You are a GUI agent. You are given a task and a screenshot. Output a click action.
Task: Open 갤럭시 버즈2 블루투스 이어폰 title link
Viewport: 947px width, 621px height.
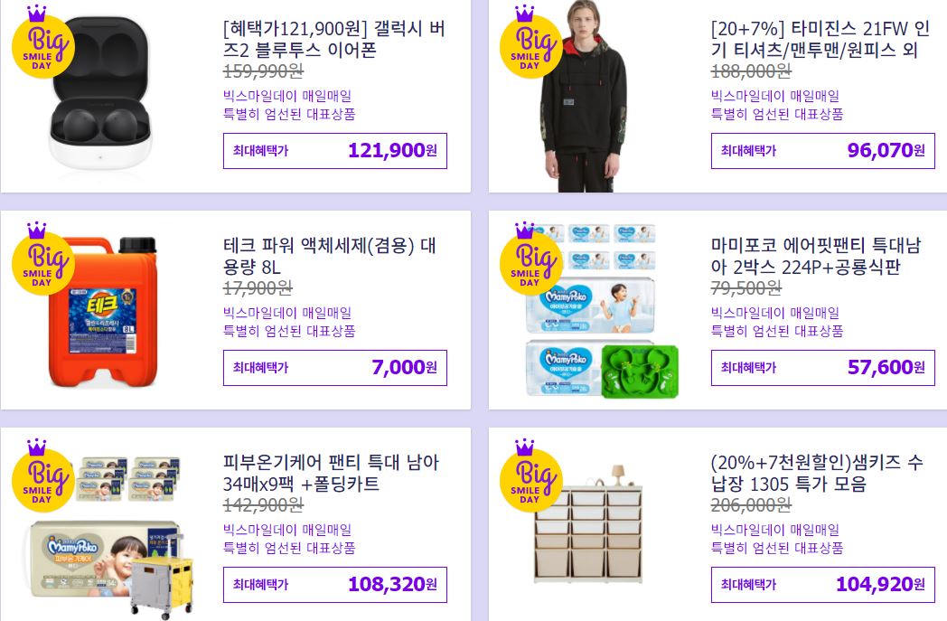[334, 39]
